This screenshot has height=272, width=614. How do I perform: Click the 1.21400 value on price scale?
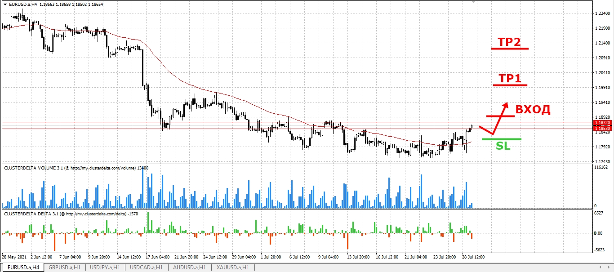tap(602, 43)
